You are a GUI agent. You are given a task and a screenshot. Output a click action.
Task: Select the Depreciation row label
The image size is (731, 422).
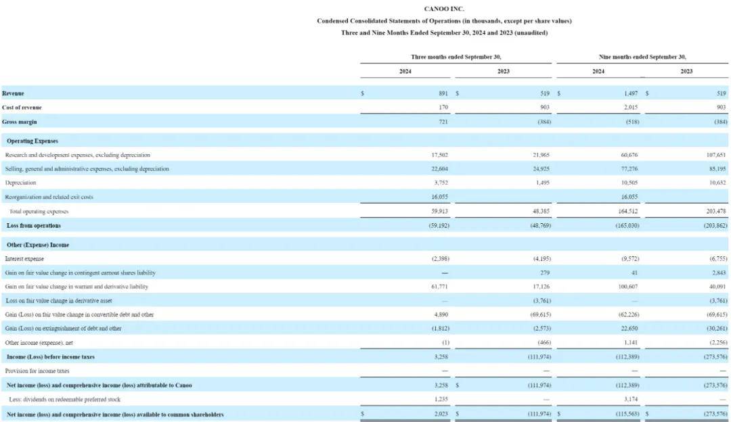(x=21, y=183)
